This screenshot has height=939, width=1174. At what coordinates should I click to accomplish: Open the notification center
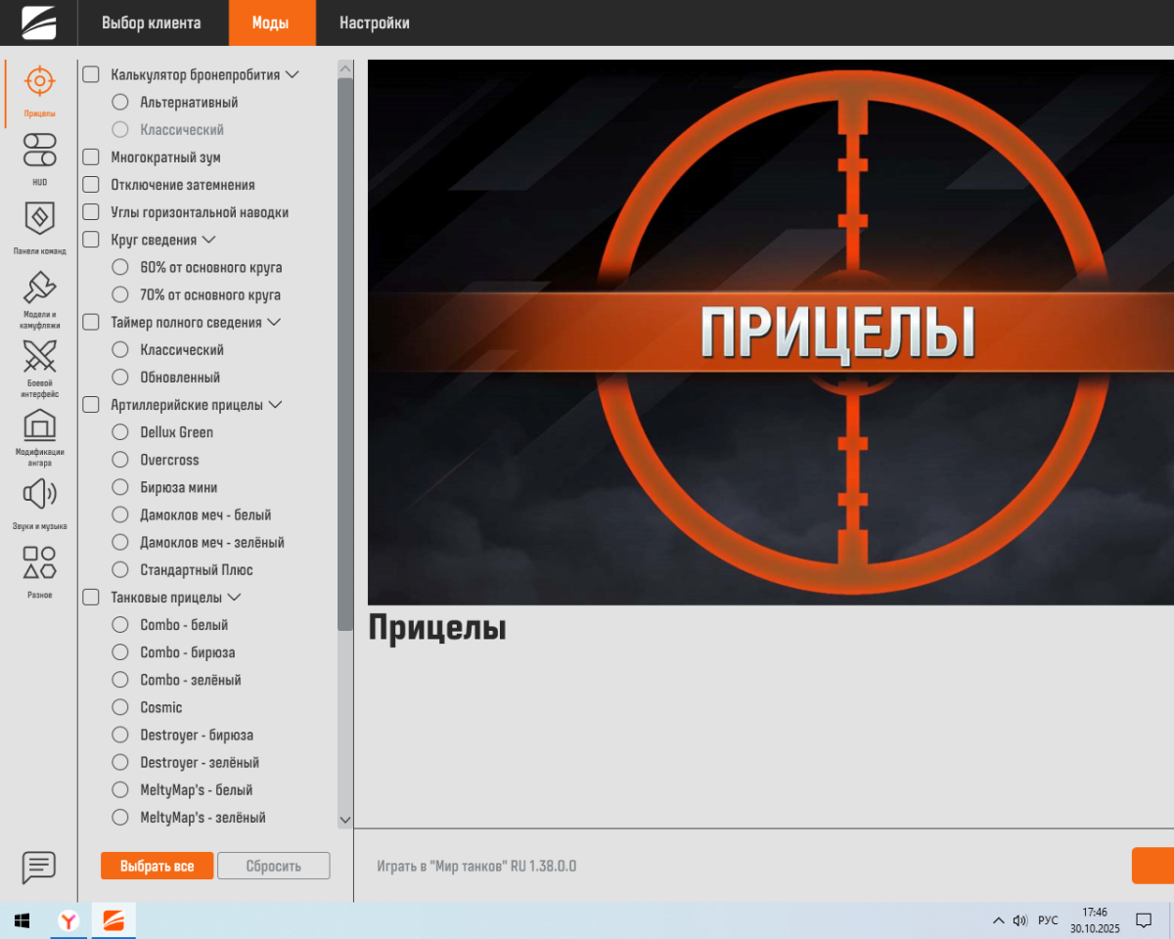coord(1143,920)
